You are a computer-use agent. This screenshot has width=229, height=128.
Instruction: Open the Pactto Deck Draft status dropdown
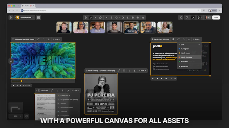pos(197,39)
